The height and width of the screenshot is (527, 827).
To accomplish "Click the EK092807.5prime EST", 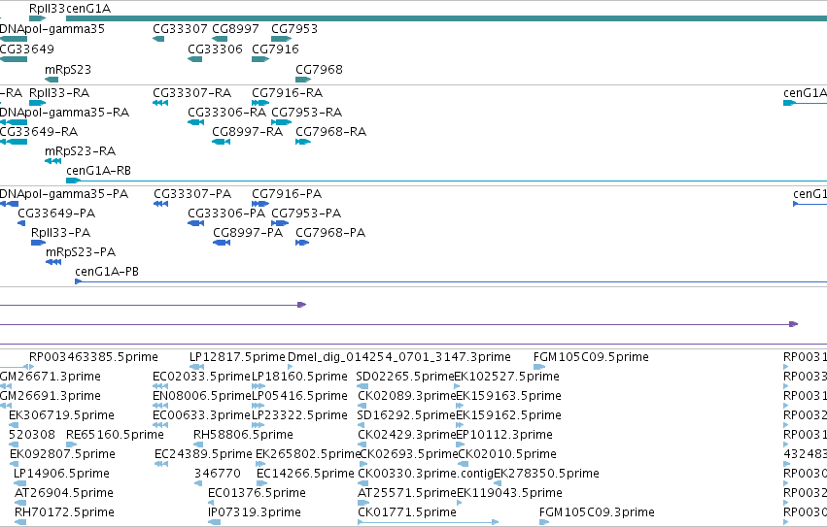I will [15, 464].
